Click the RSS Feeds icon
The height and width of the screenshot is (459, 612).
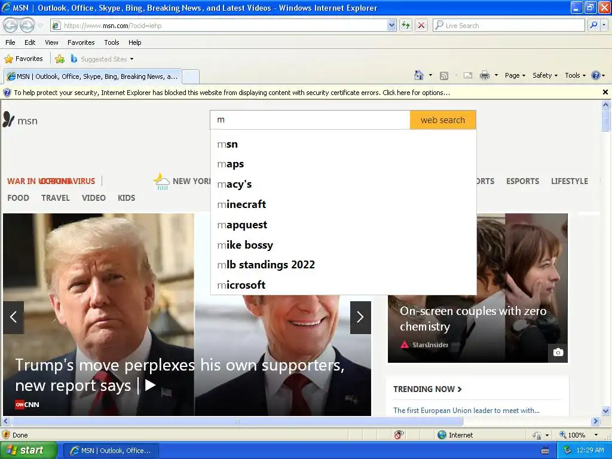(444, 76)
